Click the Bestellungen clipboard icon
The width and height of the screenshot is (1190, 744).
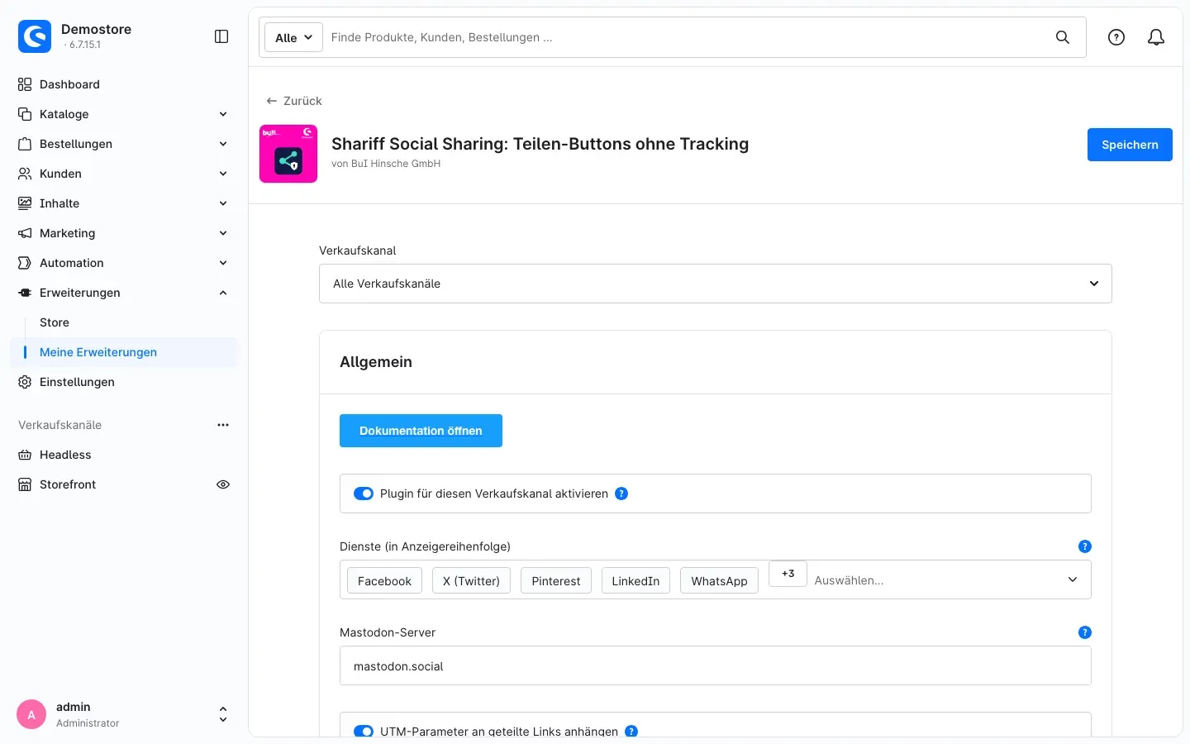click(25, 144)
